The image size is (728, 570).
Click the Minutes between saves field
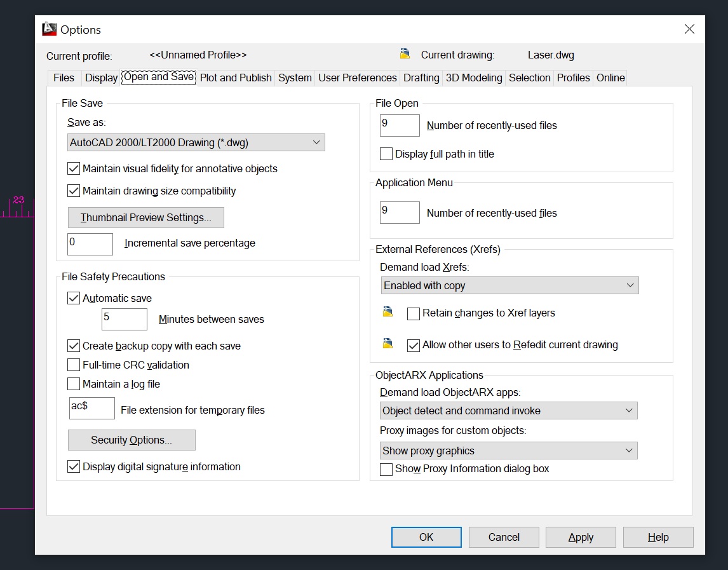(x=124, y=319)
